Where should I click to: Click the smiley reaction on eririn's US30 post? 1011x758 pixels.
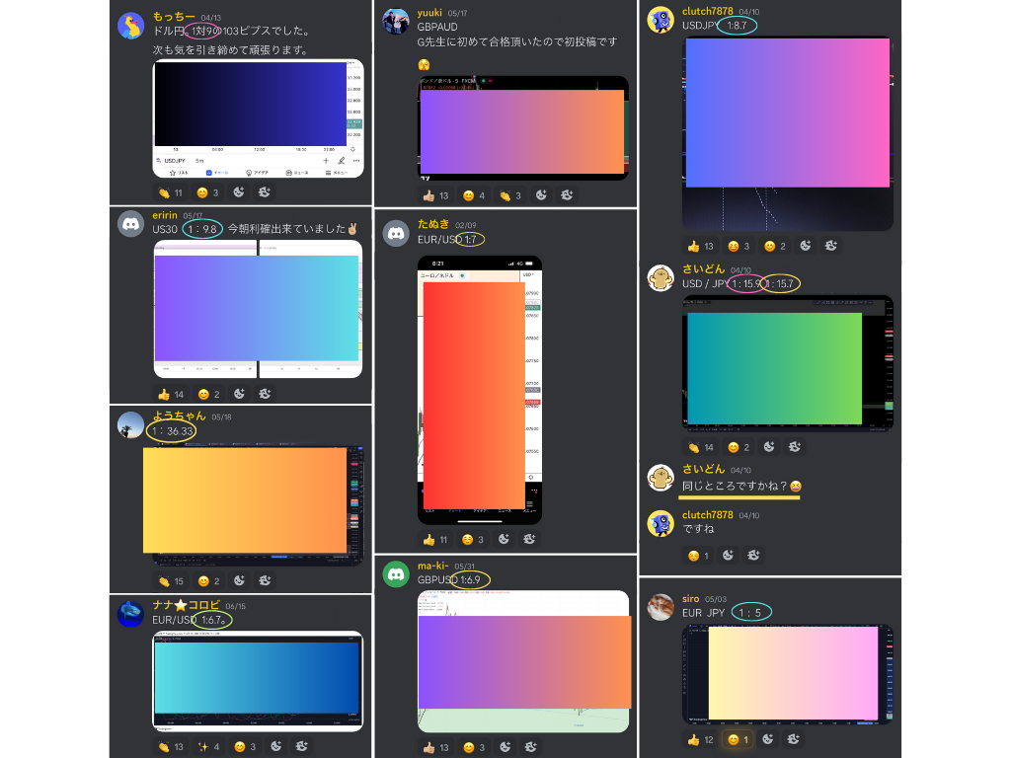click(208, 394)
